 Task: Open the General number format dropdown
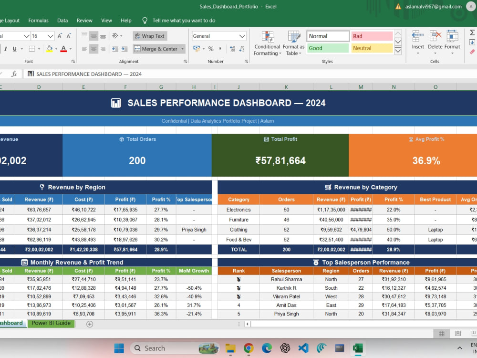point(242,36)
